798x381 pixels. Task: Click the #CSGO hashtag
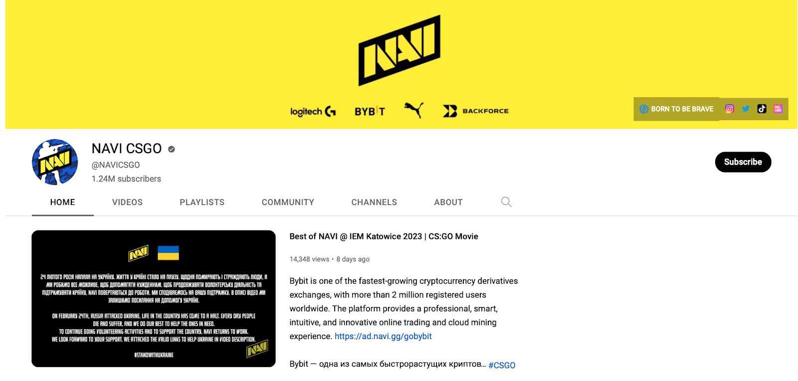[502, 365]
